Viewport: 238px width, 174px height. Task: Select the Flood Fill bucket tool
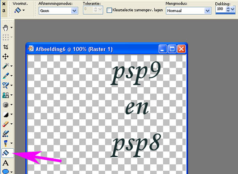6,153
